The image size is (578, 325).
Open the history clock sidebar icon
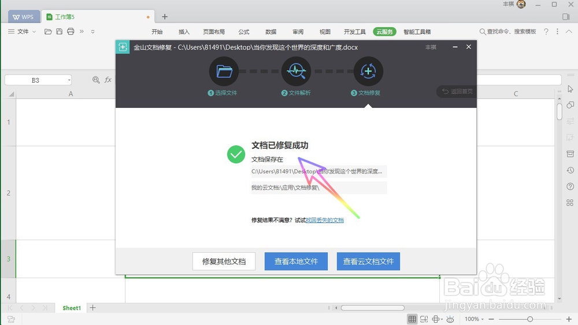point(570,170)
